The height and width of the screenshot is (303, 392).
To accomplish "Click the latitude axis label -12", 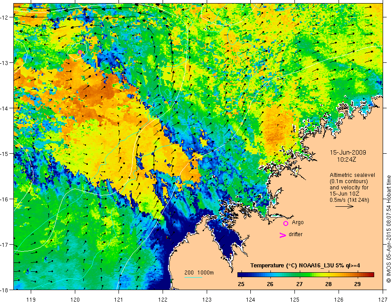I will click(5, 17).
